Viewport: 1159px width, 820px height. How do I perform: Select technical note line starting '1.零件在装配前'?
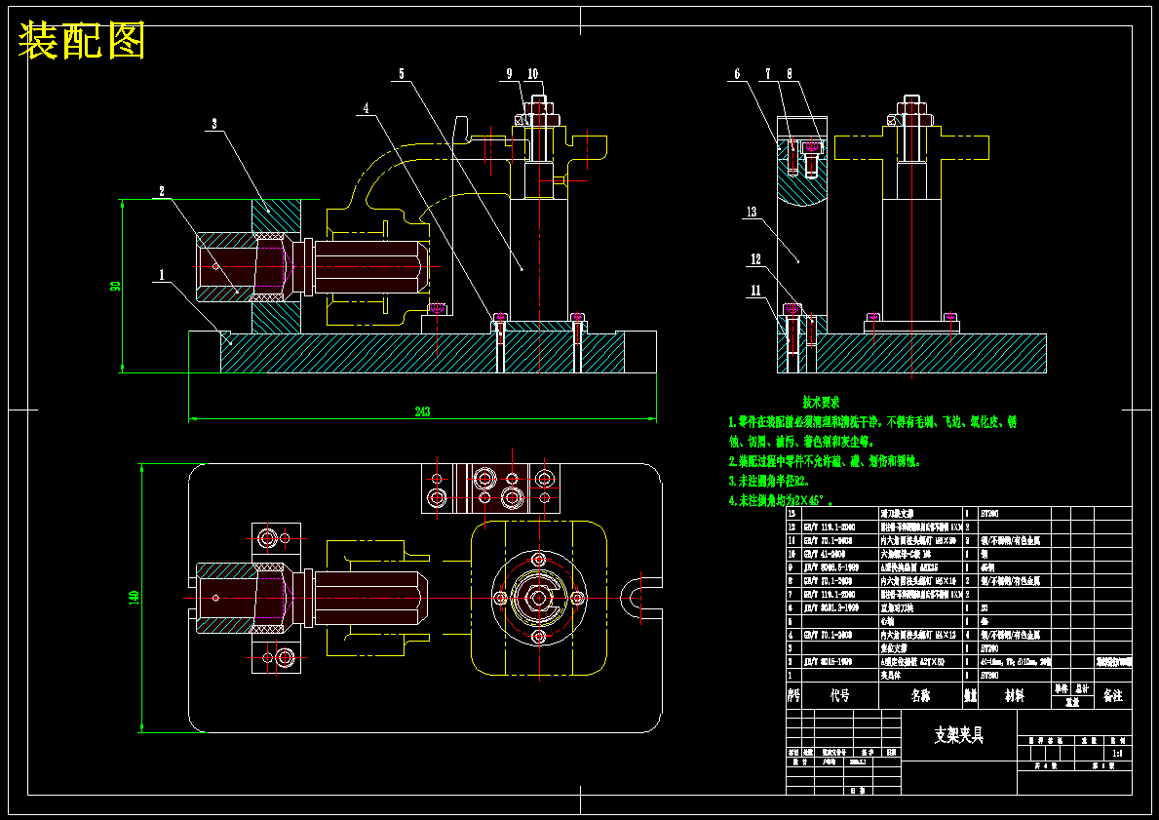873,422
